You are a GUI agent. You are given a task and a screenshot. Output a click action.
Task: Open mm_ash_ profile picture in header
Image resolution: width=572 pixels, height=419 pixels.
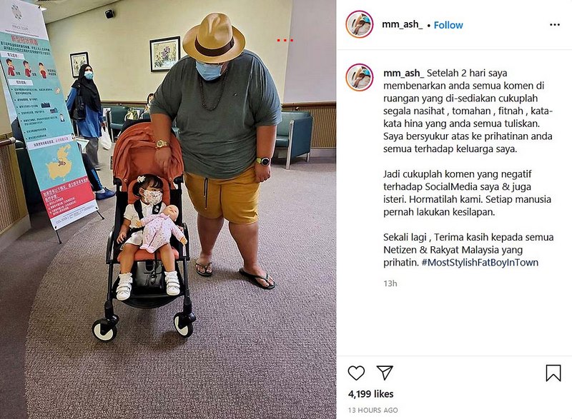(x=360, y=24)
